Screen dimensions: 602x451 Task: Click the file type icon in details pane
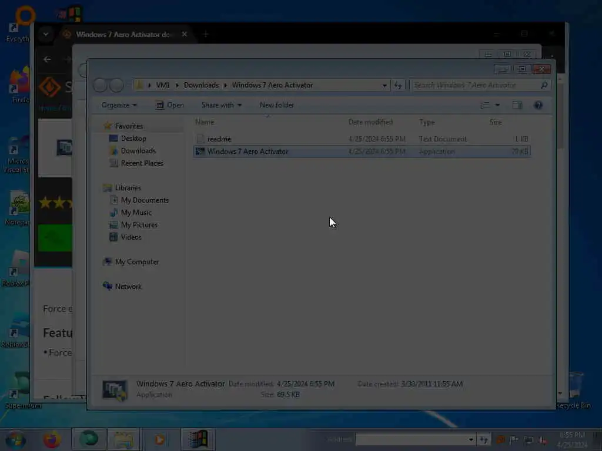tap(115, 390)
